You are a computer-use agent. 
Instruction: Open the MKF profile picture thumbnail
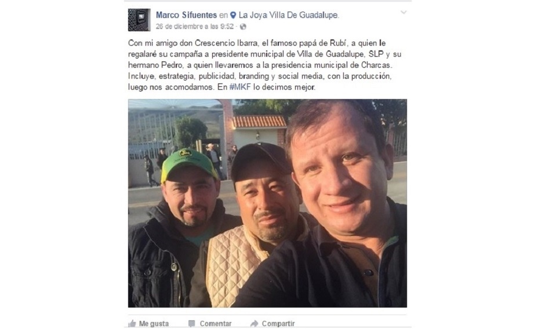[x=139, y=20]
